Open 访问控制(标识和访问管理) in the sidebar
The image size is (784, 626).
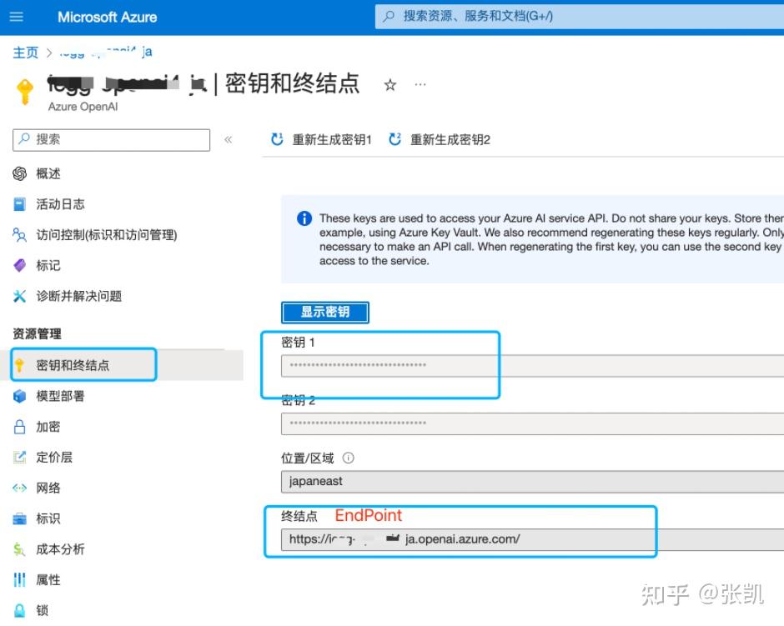coord(92,235)
